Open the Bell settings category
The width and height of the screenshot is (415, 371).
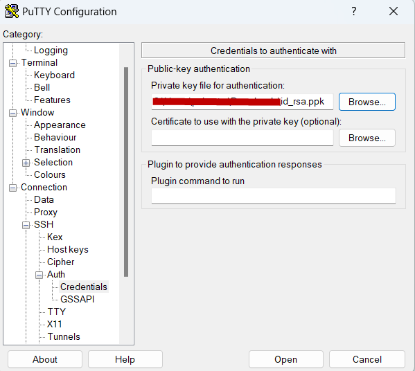pos(42,87)
